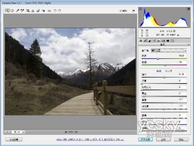Viewport: 194px width, 146px height.
Task: Select the Hand tool
Action: (12, 10)
